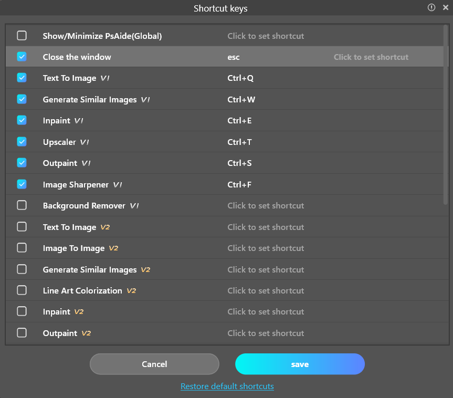Set secondary shortcut for Close the window

point(371,57)
